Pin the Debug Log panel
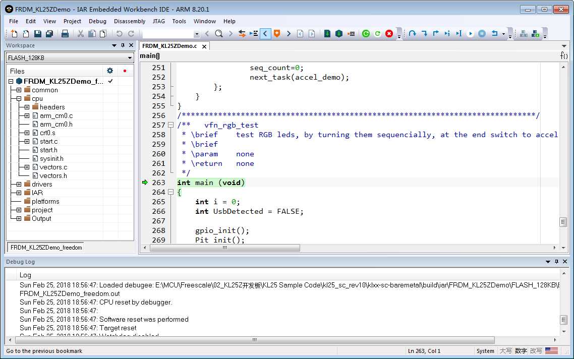574x359 pixels. click(556, 262)
